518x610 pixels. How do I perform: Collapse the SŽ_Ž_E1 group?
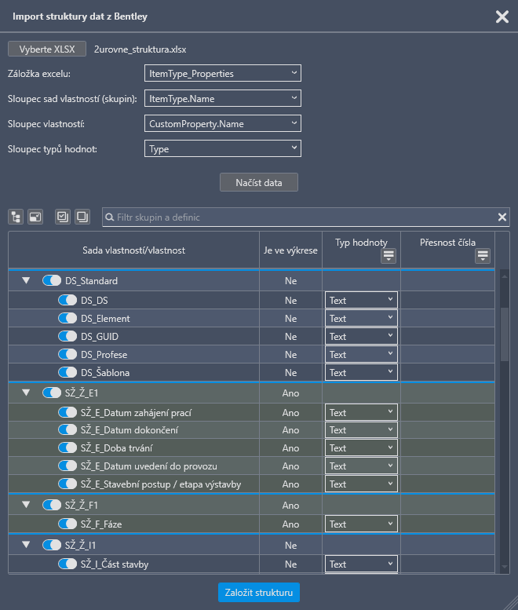click(x=26, y=393)
